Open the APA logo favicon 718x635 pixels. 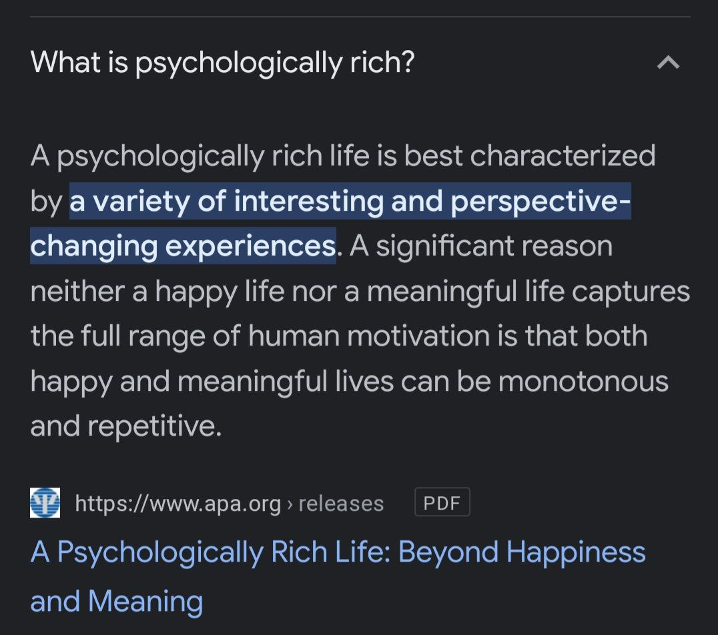[45, 503]
